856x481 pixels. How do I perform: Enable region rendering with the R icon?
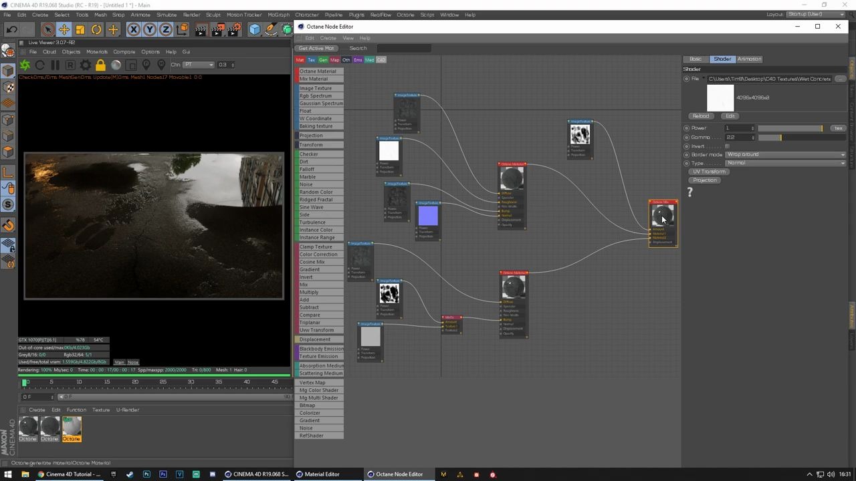(x=71, y=64)
